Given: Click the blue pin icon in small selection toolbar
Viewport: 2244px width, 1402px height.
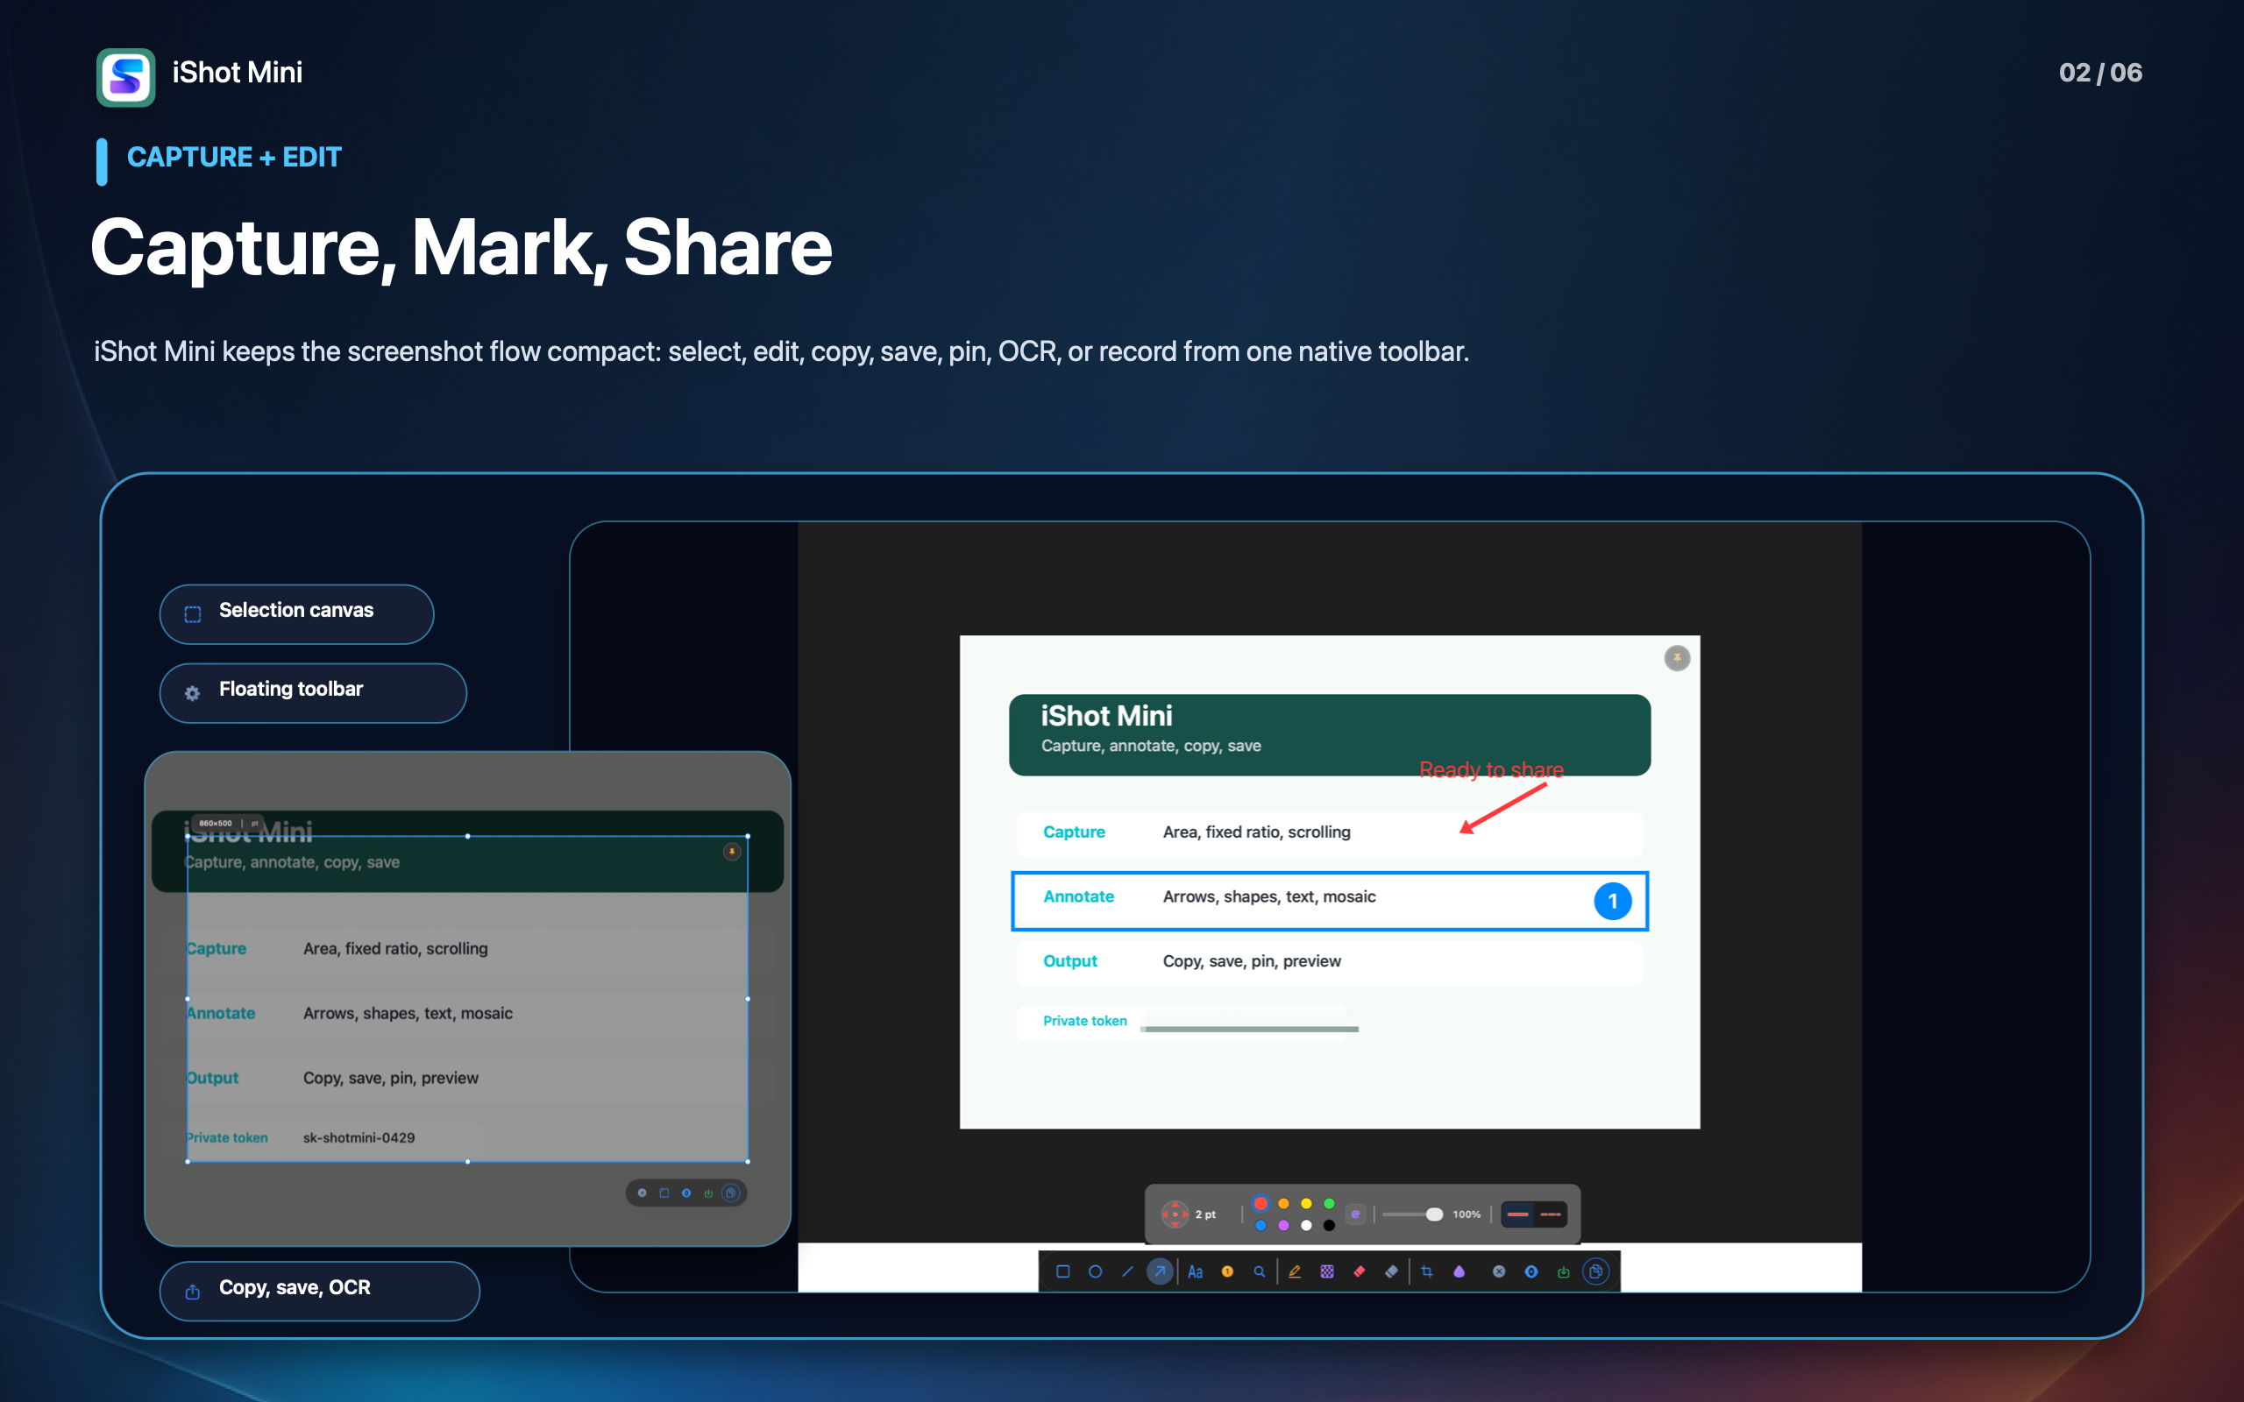Looking at the screenshot, I should coord(686,1193).
